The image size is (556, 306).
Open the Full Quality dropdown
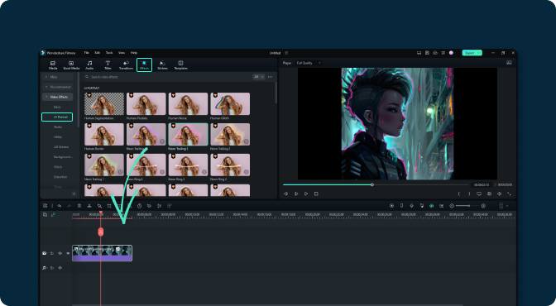tap(309, 63)
